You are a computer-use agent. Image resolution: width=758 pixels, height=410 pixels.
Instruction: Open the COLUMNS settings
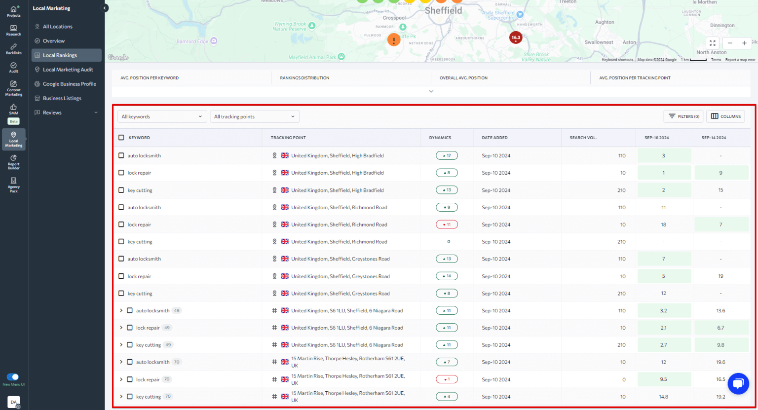725,116
